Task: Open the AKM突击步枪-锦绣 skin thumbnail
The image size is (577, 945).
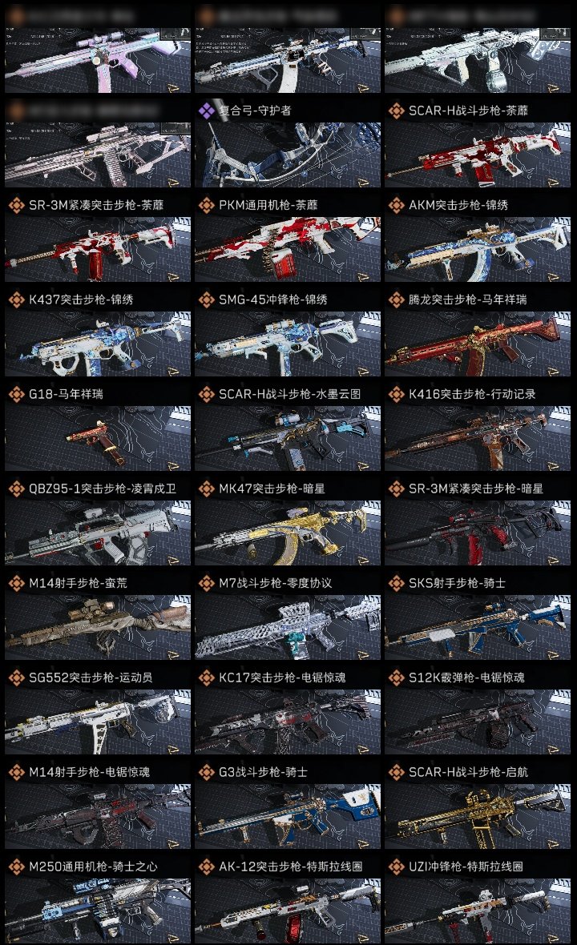Action: [x=478, y=250]
